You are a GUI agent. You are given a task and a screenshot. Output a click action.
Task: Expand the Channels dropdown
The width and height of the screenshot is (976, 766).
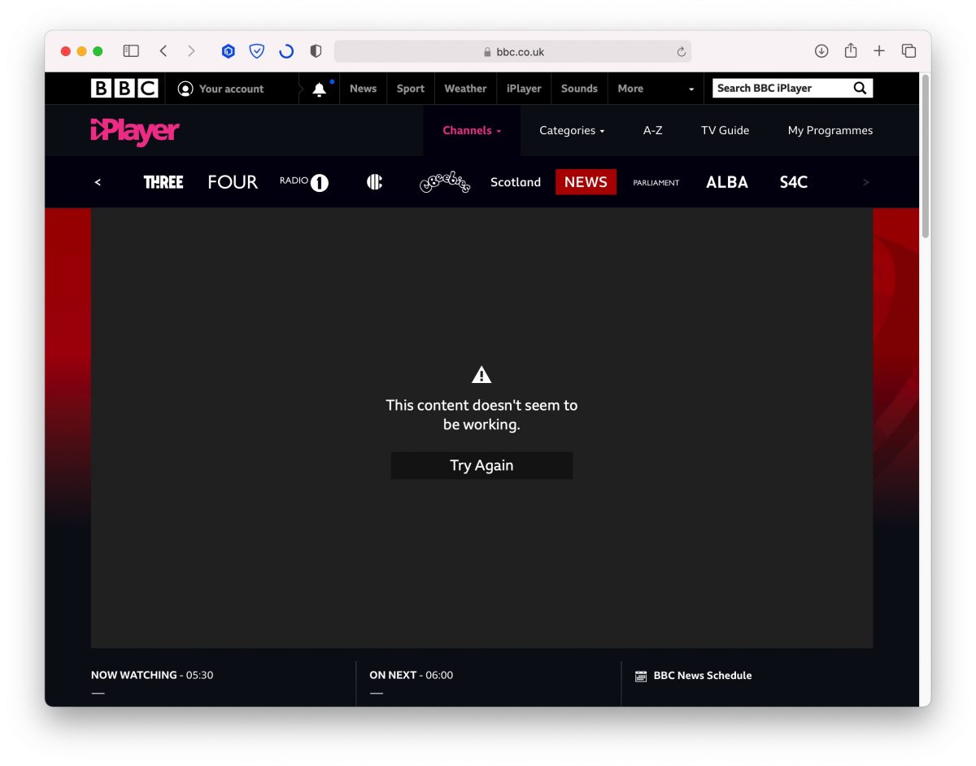472,130
